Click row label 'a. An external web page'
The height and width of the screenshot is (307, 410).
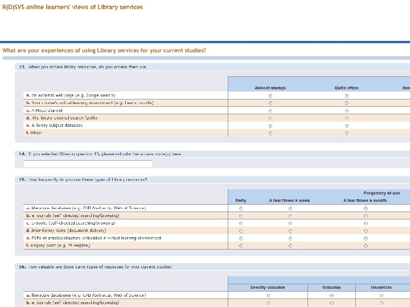[71, 96]
